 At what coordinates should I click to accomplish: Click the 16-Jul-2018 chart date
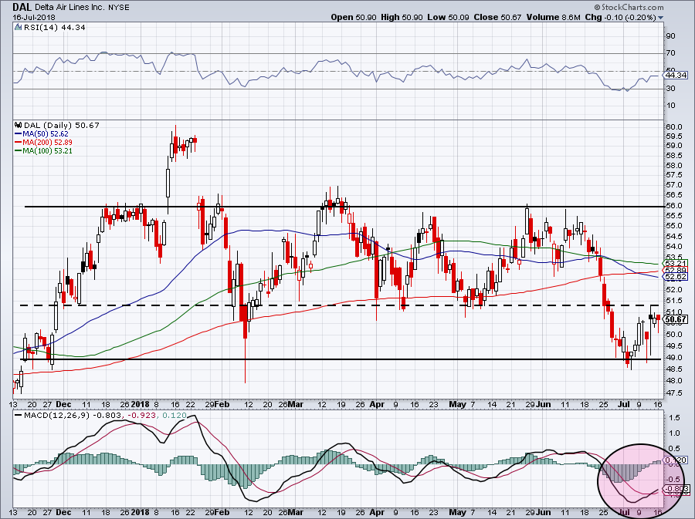pyautogui.click(x=34, y=18)
